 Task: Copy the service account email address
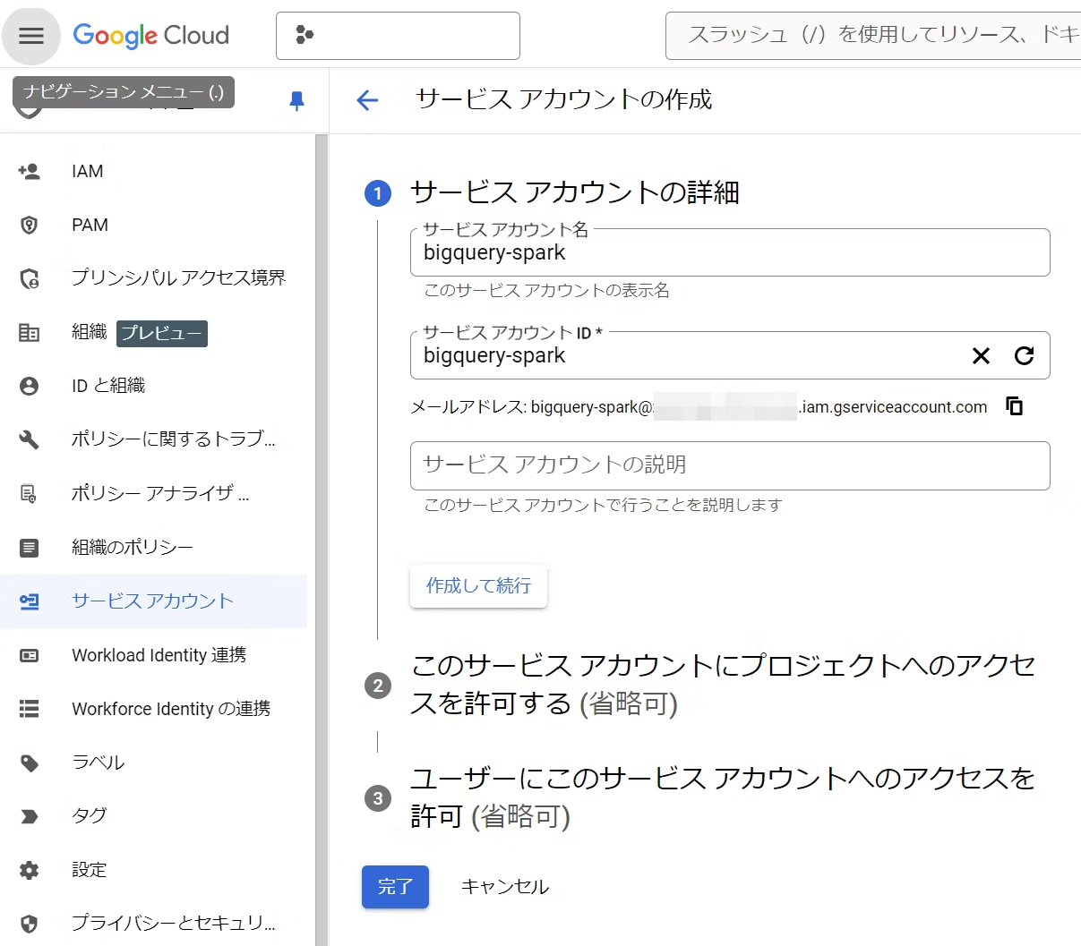pos(1015,406)
